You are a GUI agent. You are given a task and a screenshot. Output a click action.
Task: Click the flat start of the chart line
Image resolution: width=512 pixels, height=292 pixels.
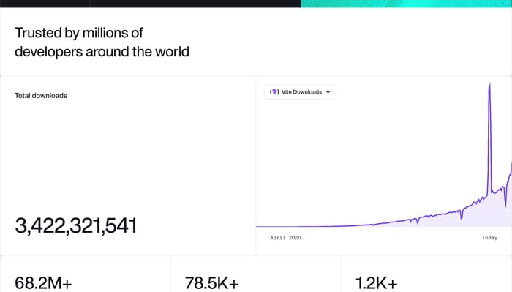tap(294, 226)
